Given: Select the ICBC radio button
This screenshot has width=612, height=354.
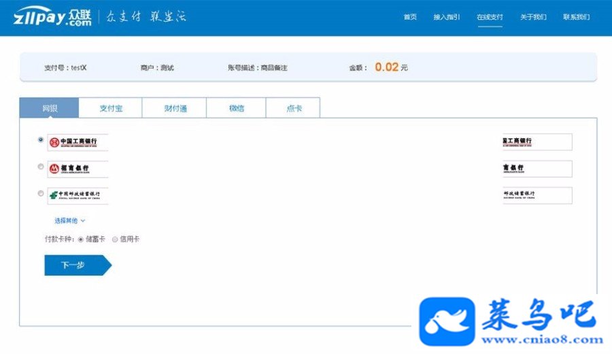Looking at the screenshot, I should pyautogui.click(x=41, y=140).
